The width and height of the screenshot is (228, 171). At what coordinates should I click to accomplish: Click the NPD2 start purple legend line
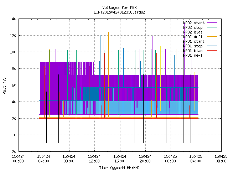click(212, 23)
